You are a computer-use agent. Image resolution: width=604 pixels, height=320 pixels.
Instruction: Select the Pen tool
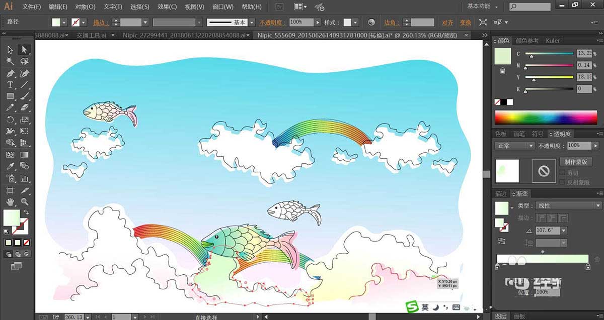pyautogui.click(x=10, y=73)
